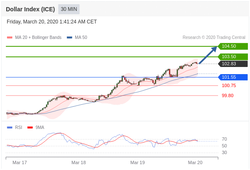Viewport: 250px width, 170px height.
Task: Click the 102.83 current price tag
Action: (233, 64)
